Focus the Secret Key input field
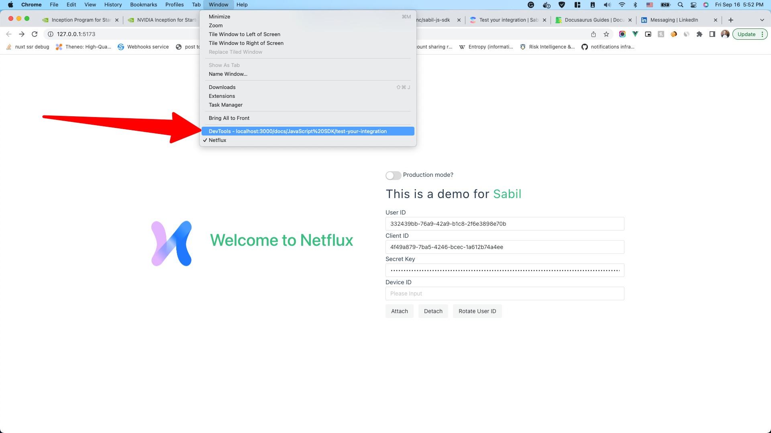 click(504, 270)
